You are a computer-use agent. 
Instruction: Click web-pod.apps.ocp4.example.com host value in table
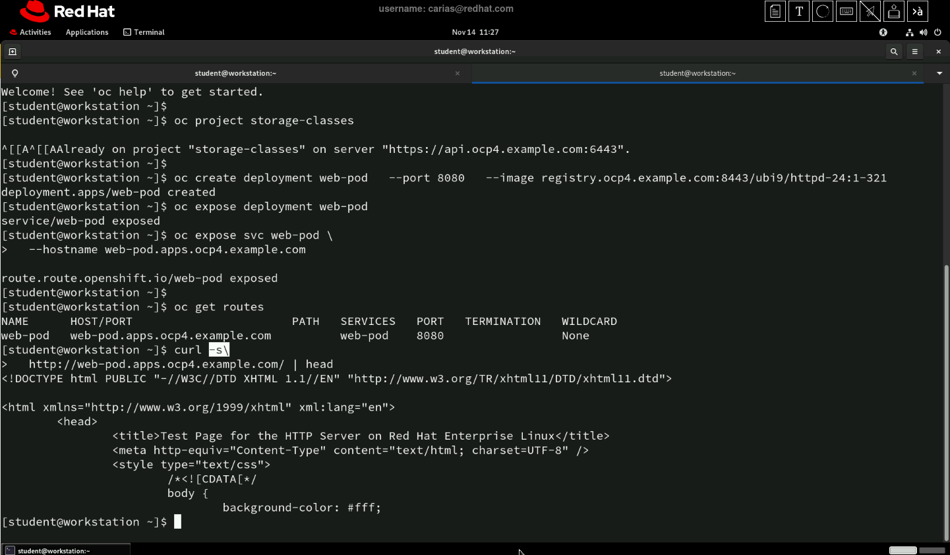pos(171,336)
